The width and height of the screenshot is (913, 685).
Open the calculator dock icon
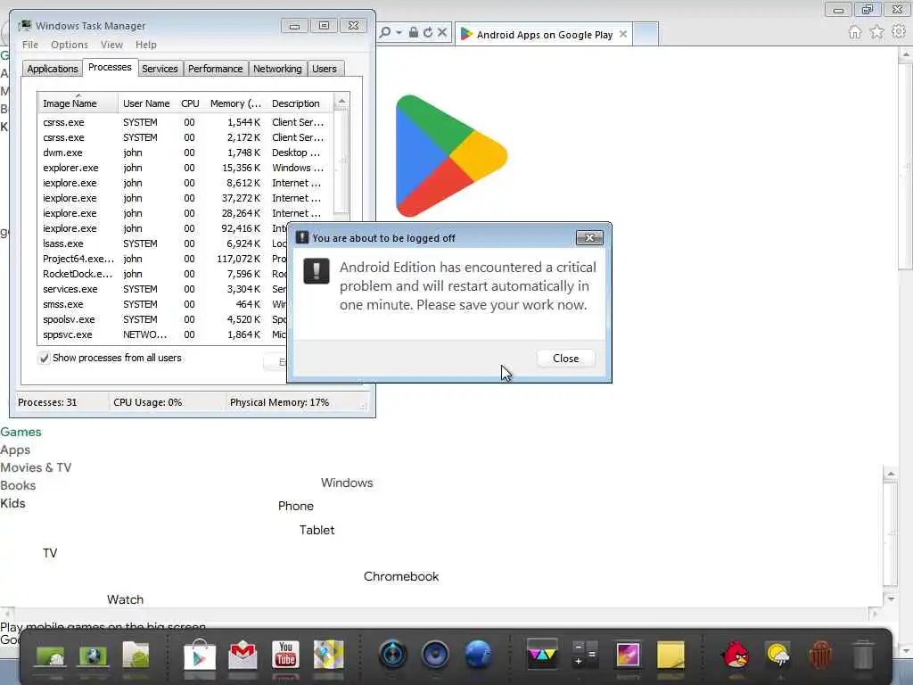(x=585, y=654)
